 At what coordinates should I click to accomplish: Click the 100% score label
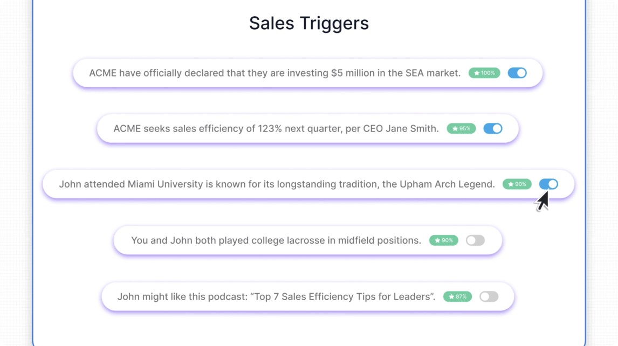[487, 73]
